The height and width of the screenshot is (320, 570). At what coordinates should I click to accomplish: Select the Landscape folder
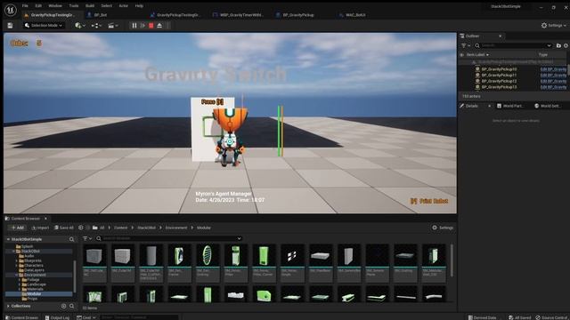pos(37,284)
